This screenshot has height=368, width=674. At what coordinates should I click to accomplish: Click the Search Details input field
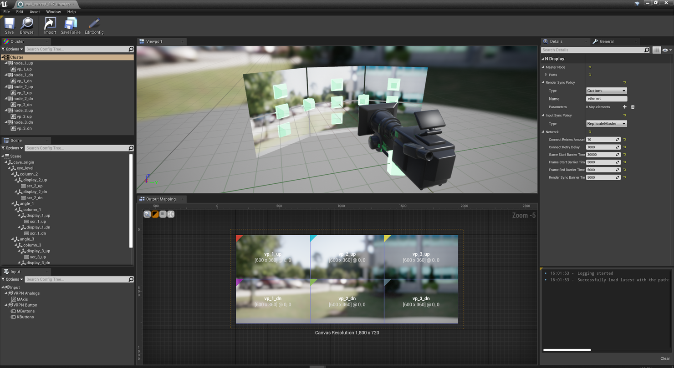tap(592, 50)
